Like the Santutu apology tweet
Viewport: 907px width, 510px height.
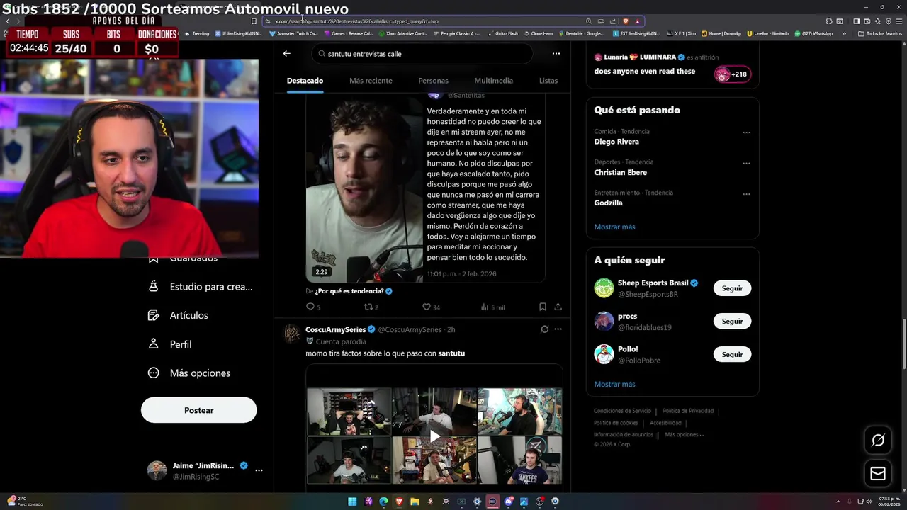(427, 307)
